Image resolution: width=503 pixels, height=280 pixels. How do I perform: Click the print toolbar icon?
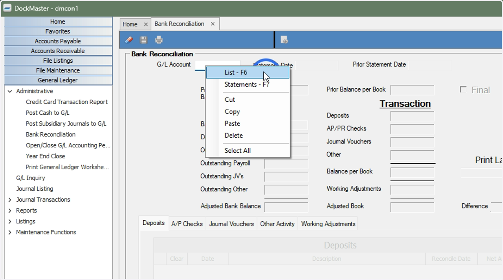click(x=159, y=40)
